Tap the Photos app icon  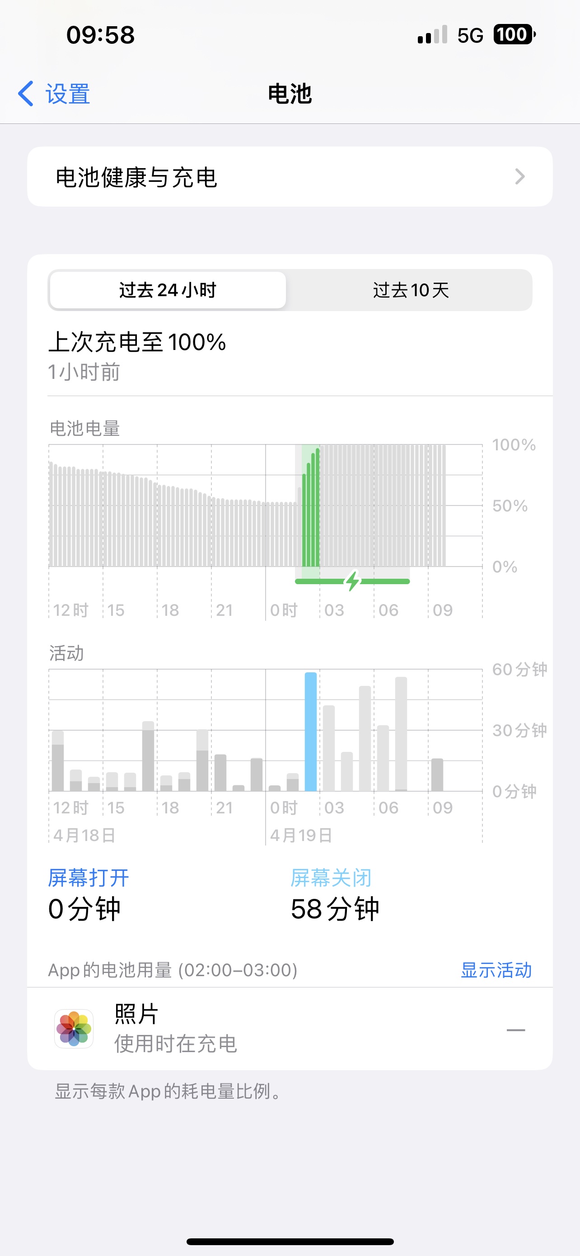74,1029
